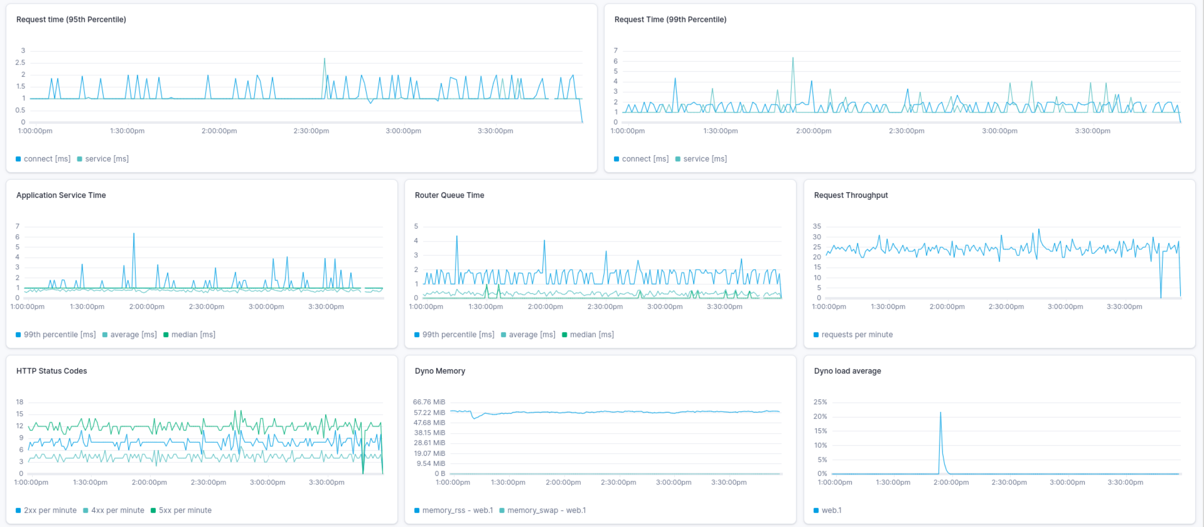Click the throughput drop to zero in Request Throughput
The image size is (1204, 527).
click(x=1161, y=297)
